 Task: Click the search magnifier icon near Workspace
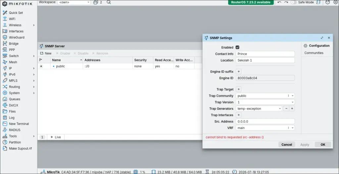click(109, 2)
